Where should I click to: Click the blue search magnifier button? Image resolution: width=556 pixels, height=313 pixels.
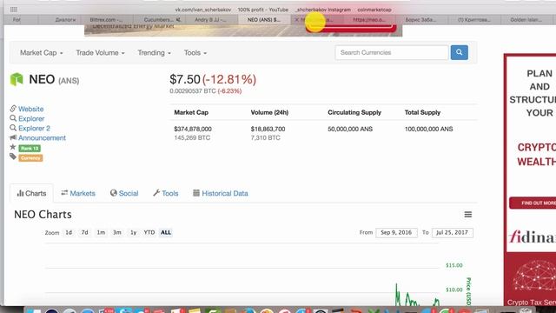460,52
